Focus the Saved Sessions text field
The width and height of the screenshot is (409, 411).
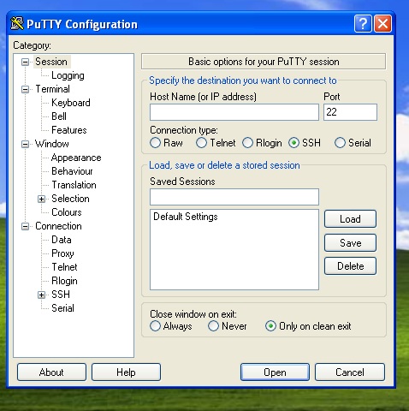(x=234, y=197)
